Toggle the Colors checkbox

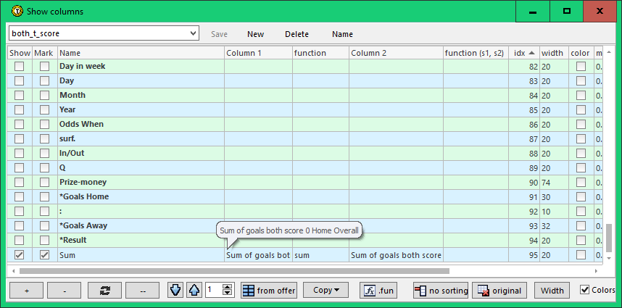coord(585,291)
